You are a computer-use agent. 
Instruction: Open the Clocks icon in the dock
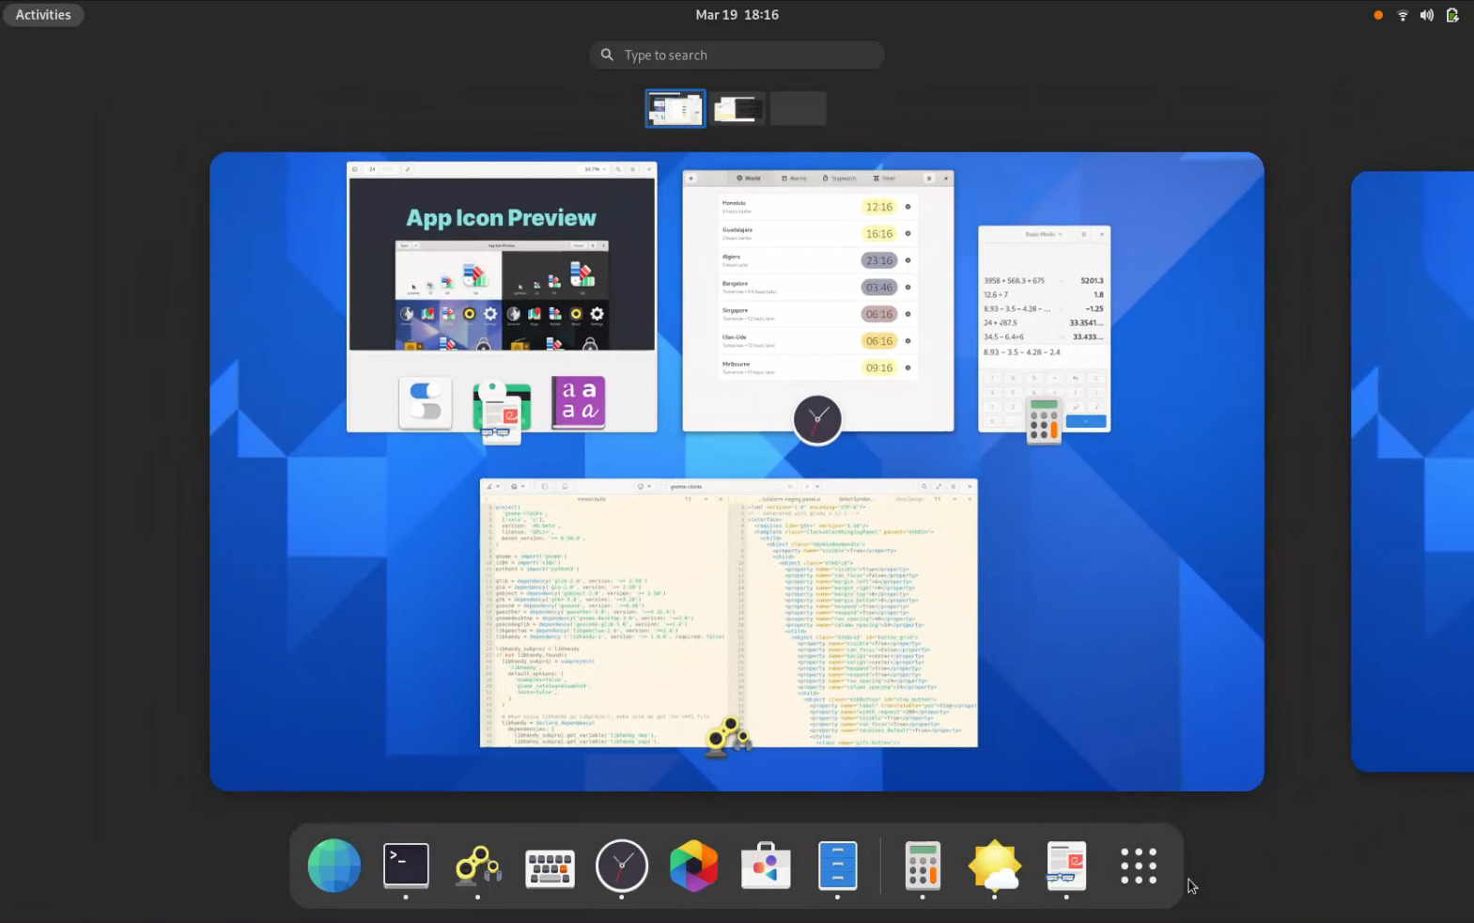point(622,866)
